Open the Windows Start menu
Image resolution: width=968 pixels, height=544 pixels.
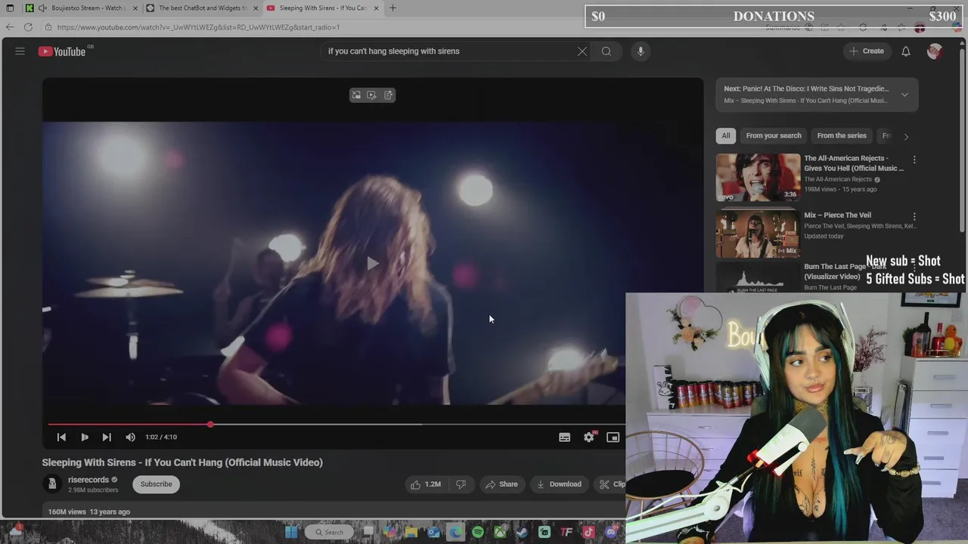(x=291, y=532)
